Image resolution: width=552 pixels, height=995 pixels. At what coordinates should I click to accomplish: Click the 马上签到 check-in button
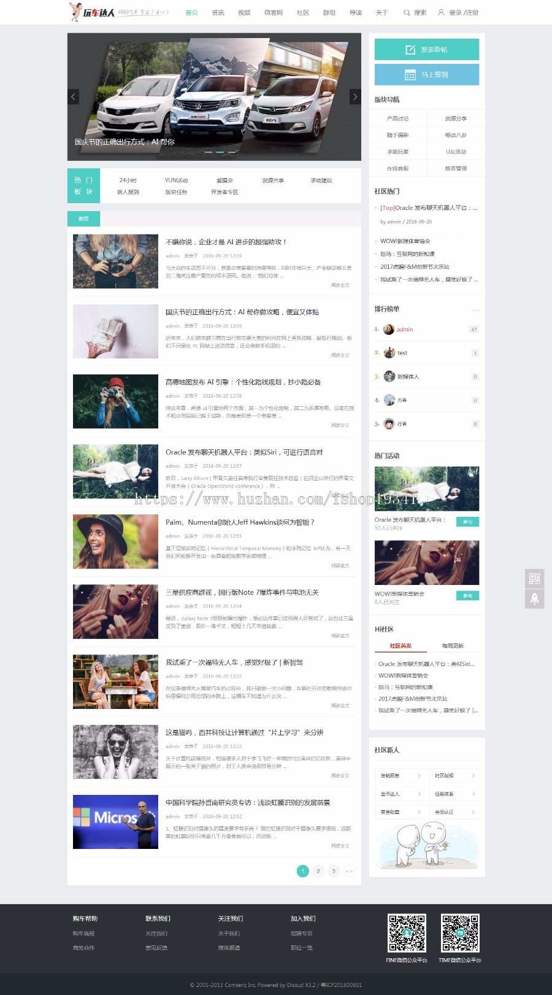click(x=427, y=75)
